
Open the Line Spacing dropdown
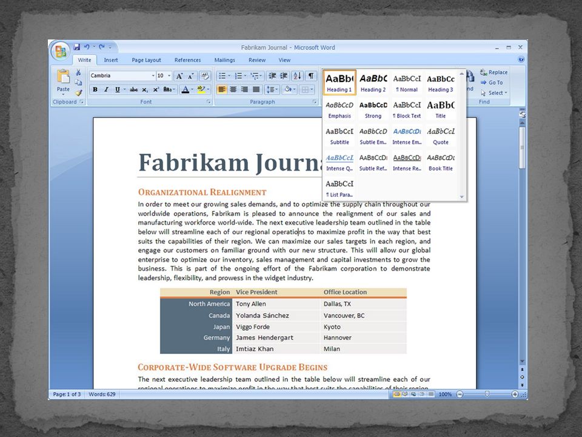pos(272,90)
